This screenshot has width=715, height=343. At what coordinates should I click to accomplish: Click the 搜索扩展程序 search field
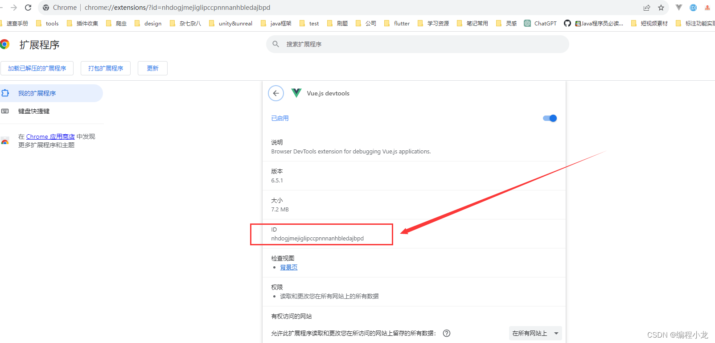tap(418, 44)
